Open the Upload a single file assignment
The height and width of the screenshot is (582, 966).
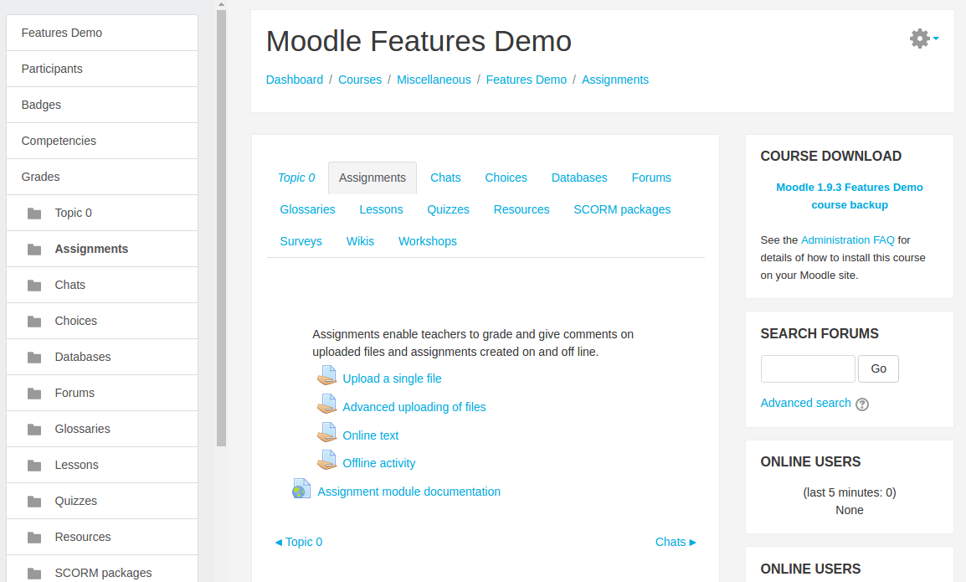point(392,379)
